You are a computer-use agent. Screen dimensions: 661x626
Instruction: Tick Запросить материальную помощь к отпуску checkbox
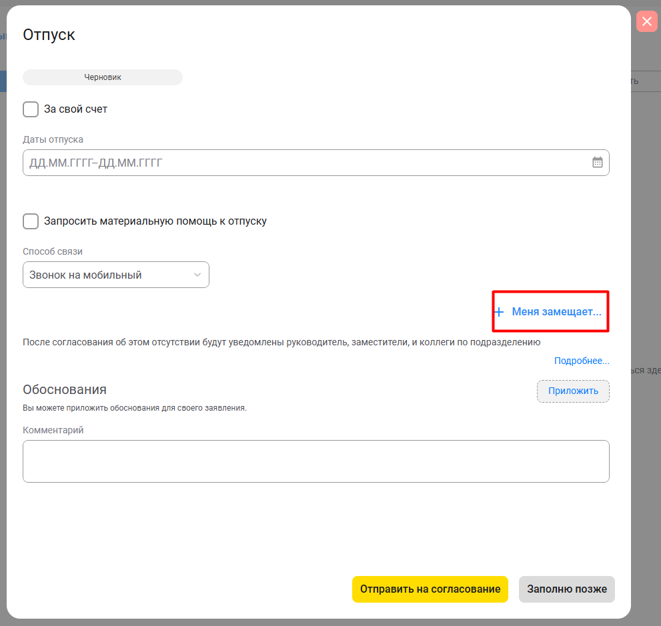click(31, 221)
